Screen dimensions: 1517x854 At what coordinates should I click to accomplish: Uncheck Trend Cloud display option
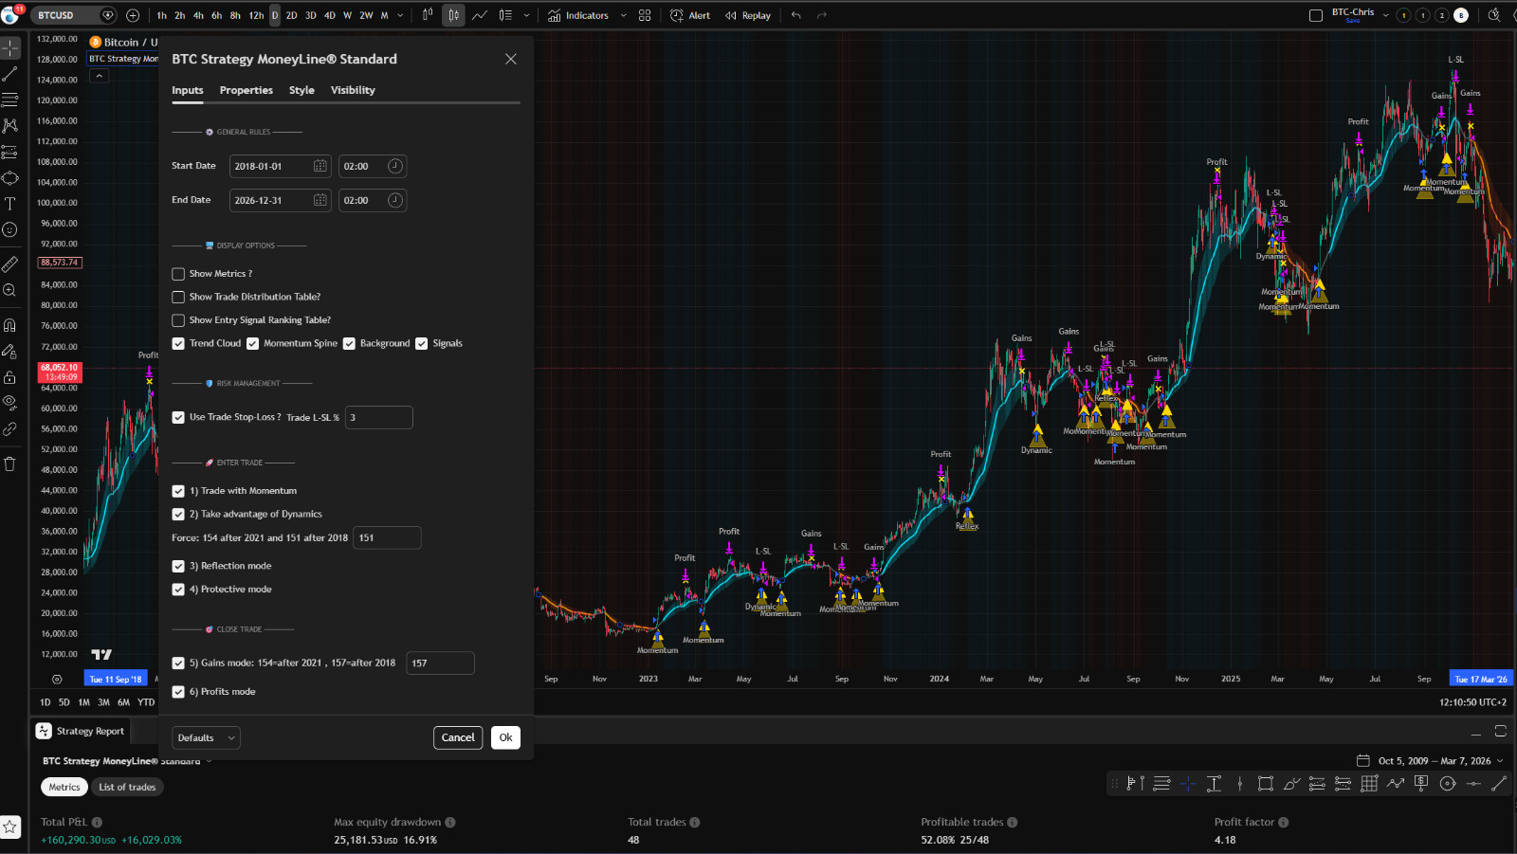click(178, 343)
